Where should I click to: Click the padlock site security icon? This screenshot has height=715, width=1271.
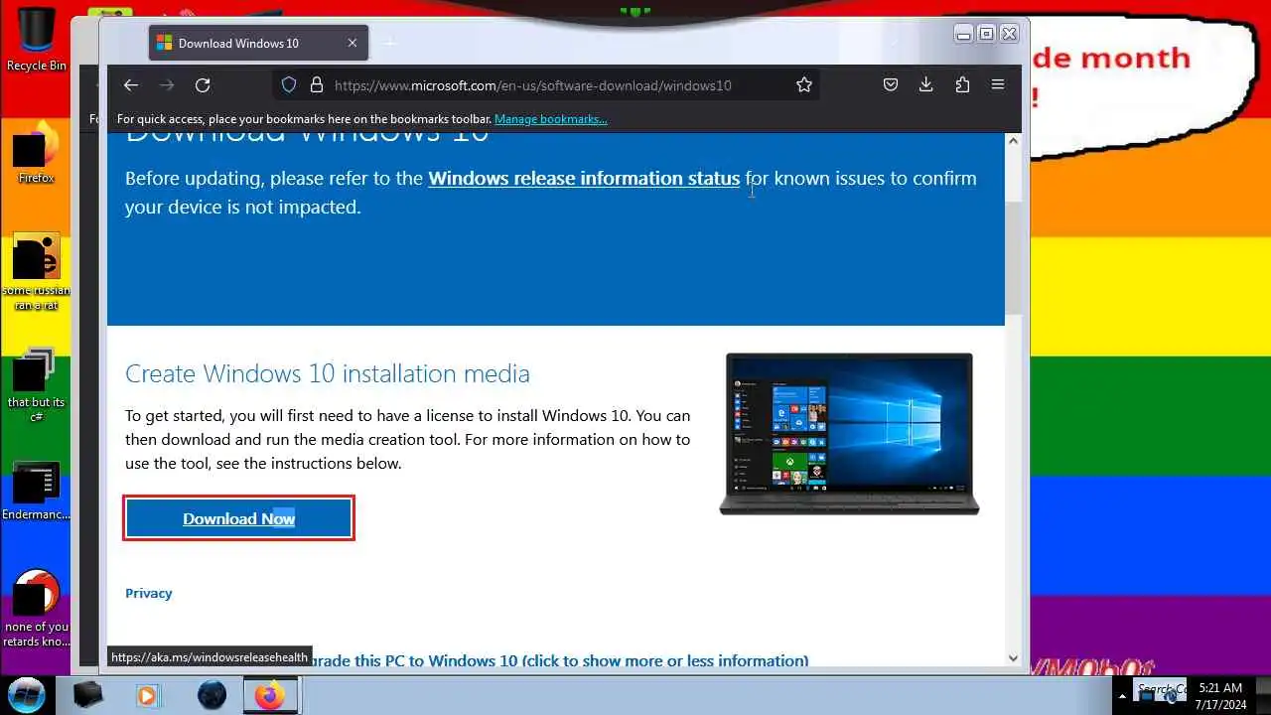(x=317, y=85)
